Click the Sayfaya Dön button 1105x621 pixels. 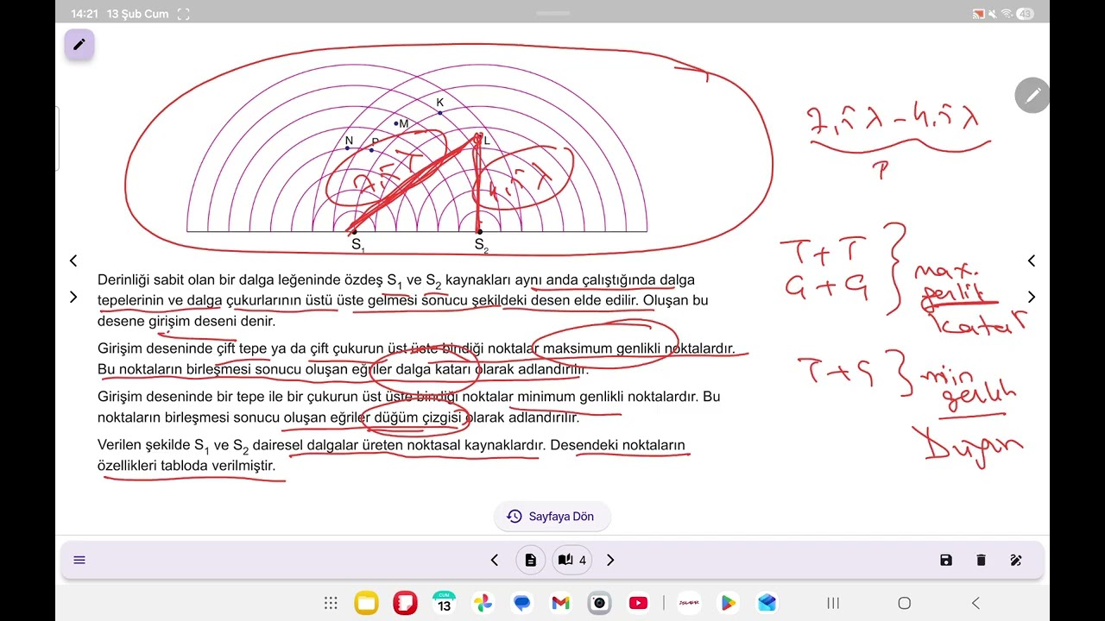click(552, 516)
